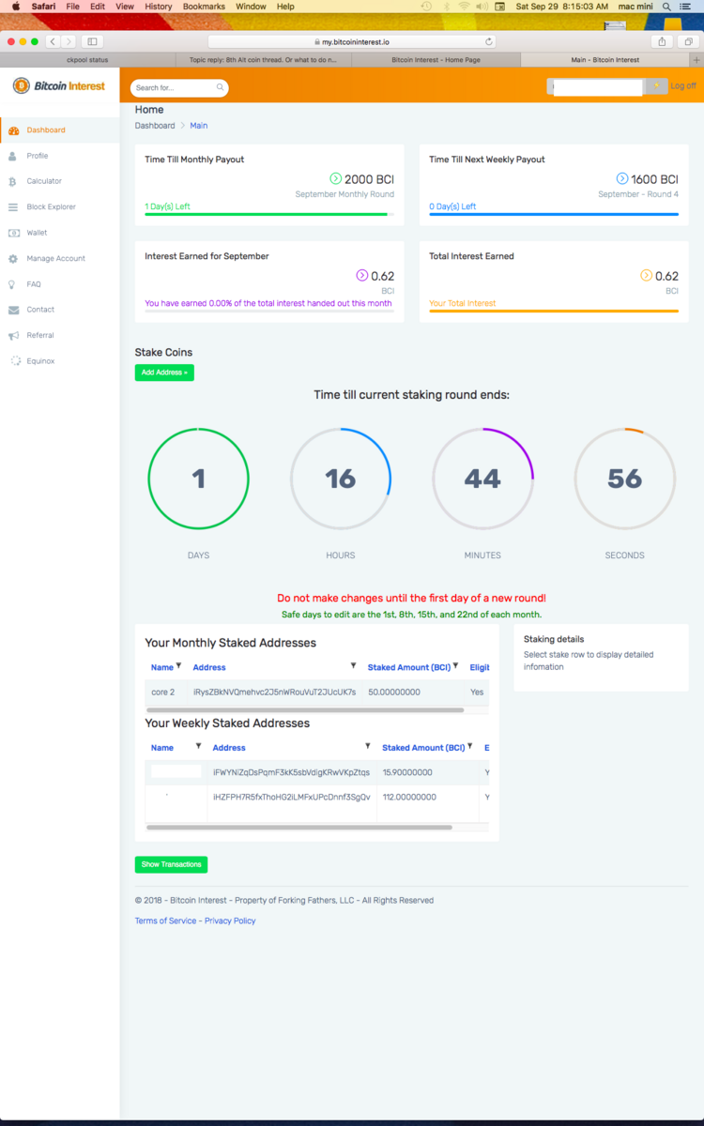Click the Contact envelope icon
Viewport: 704px width, 1126px height.
[x=13, y=310]
